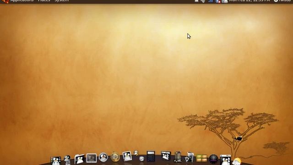Open the dark penguin window dock icon
This screenshot has height=165, width=293.
tap(166, 156)
